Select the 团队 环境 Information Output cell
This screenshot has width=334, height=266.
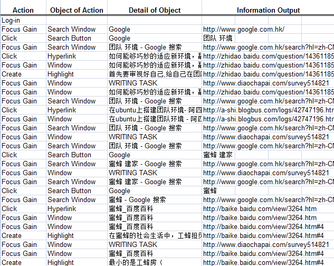[218, 39]
